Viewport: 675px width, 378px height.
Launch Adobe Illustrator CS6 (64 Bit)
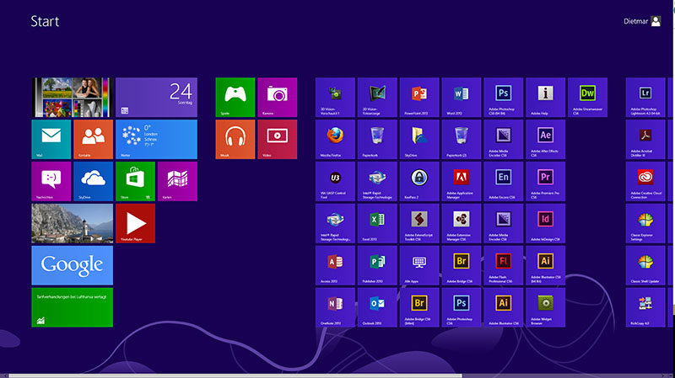point(545,265)
